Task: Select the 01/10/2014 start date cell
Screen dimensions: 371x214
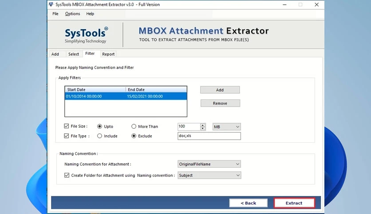Action: coord(84,96)
